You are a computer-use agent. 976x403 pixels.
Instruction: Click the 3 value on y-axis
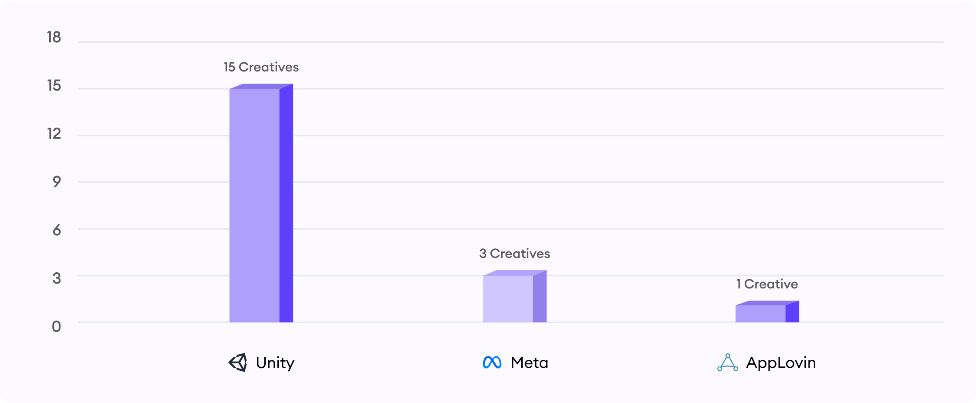tap(57, 278)
